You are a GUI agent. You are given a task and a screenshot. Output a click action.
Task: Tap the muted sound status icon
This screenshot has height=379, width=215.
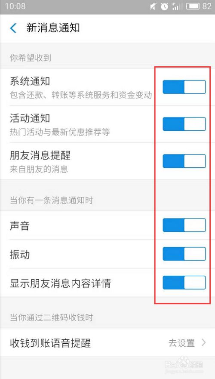(153, 6)
